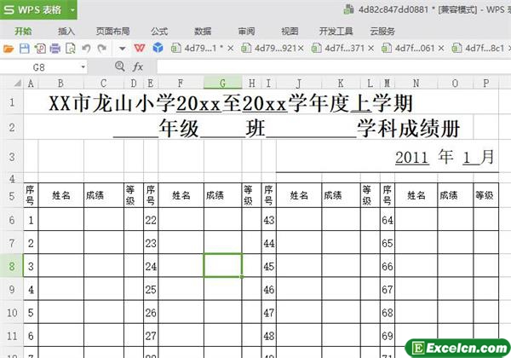Click the Print icon

tap(55, 49)
